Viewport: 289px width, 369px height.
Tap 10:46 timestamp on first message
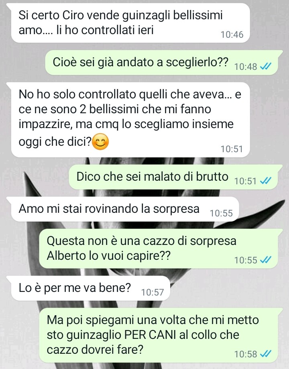232,35
